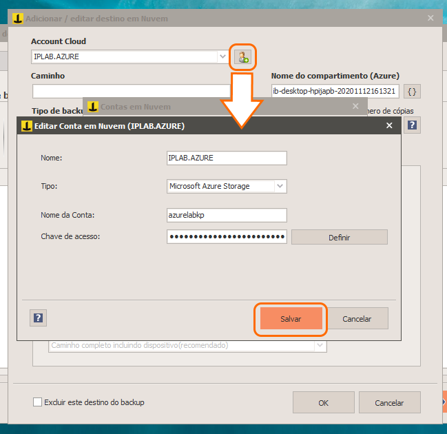
Task: Click the Nome da Conta field
Action: [227, 215]
